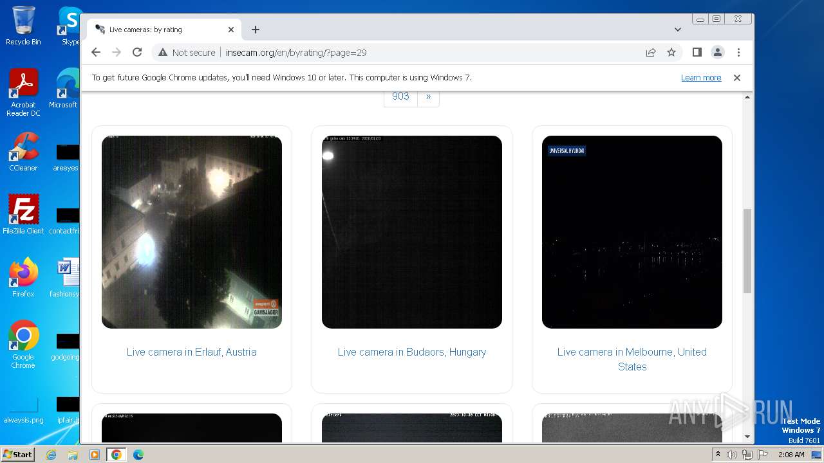Open Google Chrome desktop shortcut
This screenshot has width=824, height=463.
(x=23, y=344)
